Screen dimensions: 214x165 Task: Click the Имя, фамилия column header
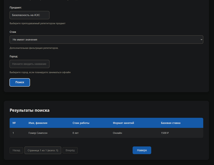click(x=38, y=123)
